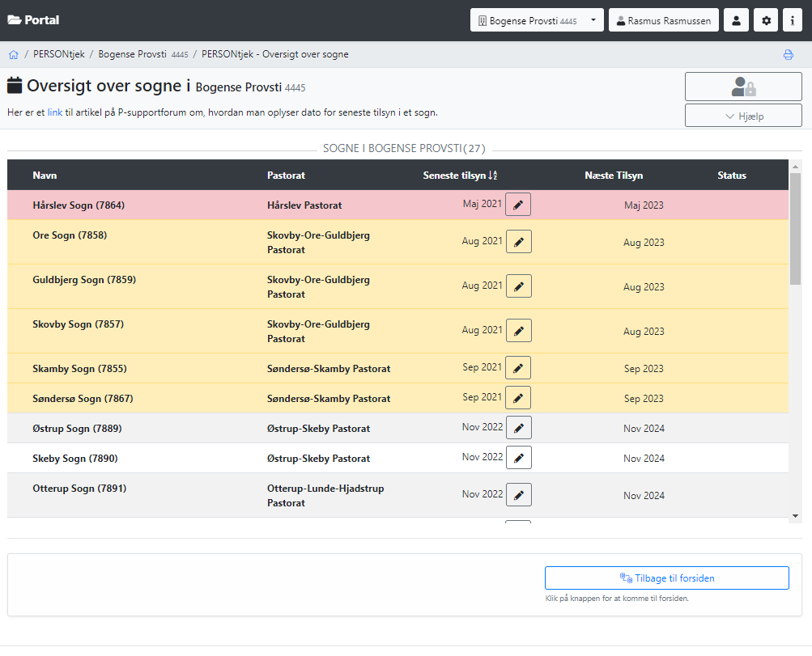The image size is (812, 656).
Task: Click Østrup-Skeby Pastorat in Østrup Sogn row
Action: [318, 429]
